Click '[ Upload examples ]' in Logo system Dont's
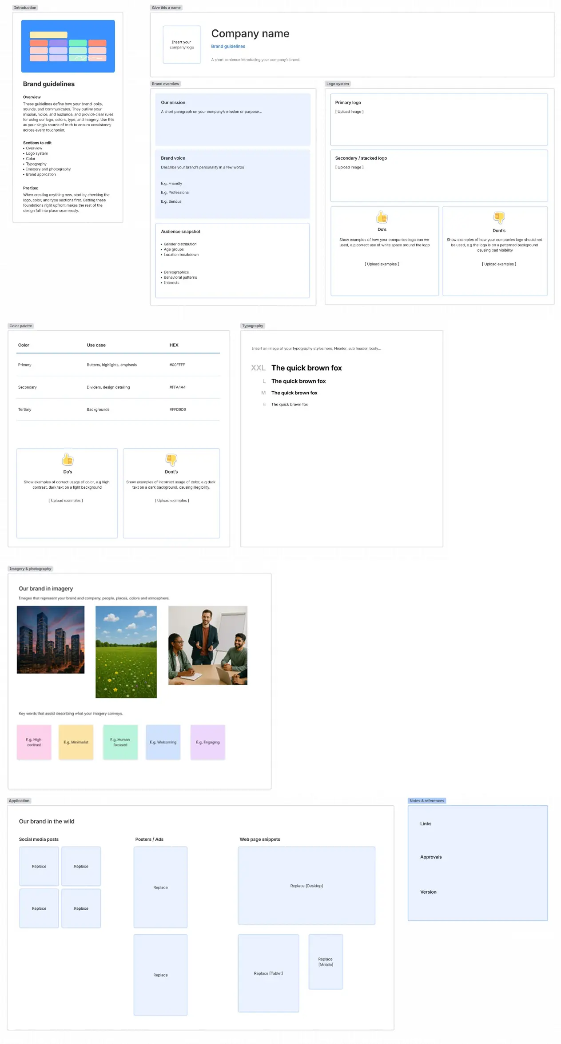Viewport: 561px width, 1044px height. coord(499,264)
